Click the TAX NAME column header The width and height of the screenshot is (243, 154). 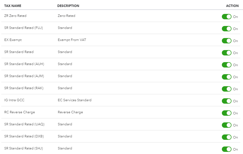click(x=13, y=6)
